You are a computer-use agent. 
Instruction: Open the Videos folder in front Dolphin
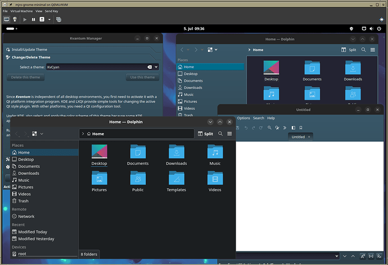point(215,182)
